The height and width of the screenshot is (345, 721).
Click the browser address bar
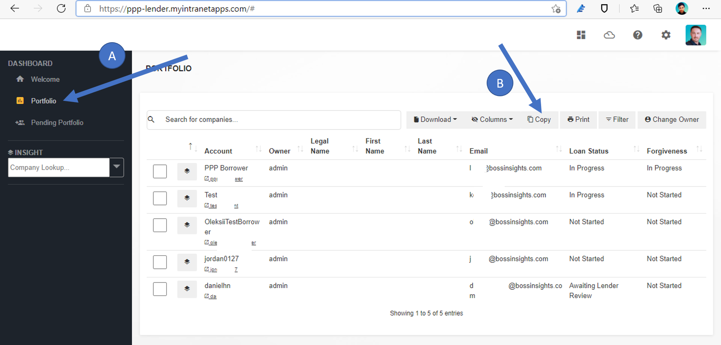click(x=321, y=9)
